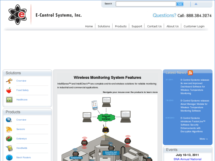Screen dimensions: 215x161
Task: Read the FusionLive Software Security news item
Action: 193,125
